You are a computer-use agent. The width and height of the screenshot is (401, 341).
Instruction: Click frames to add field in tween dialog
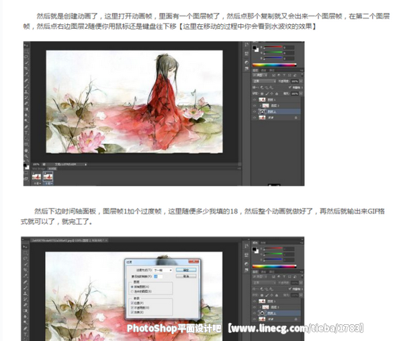pyautogui.click(x=158, y=276)
